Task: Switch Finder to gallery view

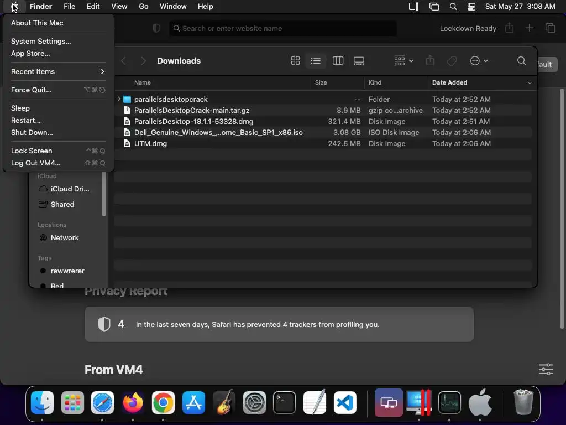Action: click(359, 61)
